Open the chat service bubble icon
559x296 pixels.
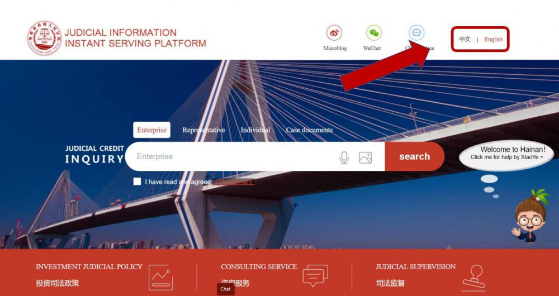pyautogui.click(x=416, y=33)
